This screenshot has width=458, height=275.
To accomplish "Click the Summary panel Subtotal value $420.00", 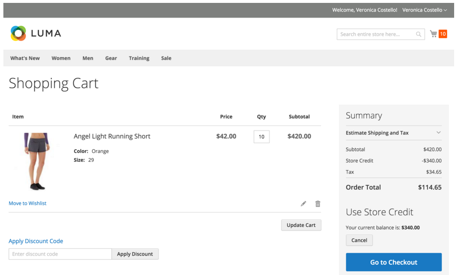I will 432,149.
